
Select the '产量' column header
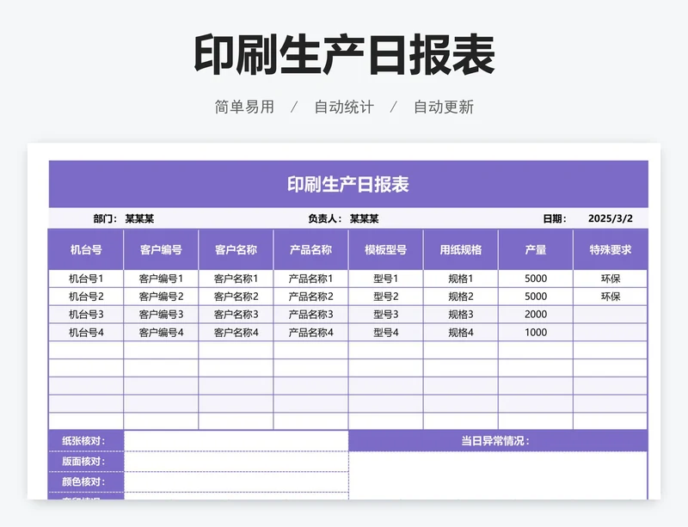(536, 249)
